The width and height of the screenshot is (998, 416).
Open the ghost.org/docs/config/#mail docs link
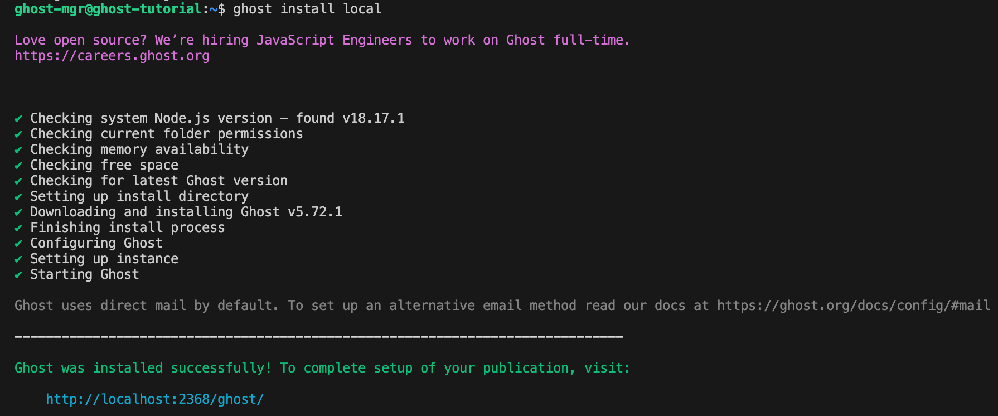853,306
